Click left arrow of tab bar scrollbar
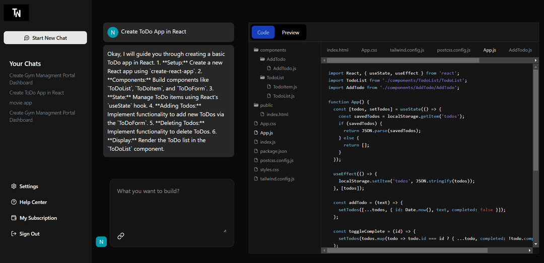Screen dimensions: 544x263 (x=324, y=60)
